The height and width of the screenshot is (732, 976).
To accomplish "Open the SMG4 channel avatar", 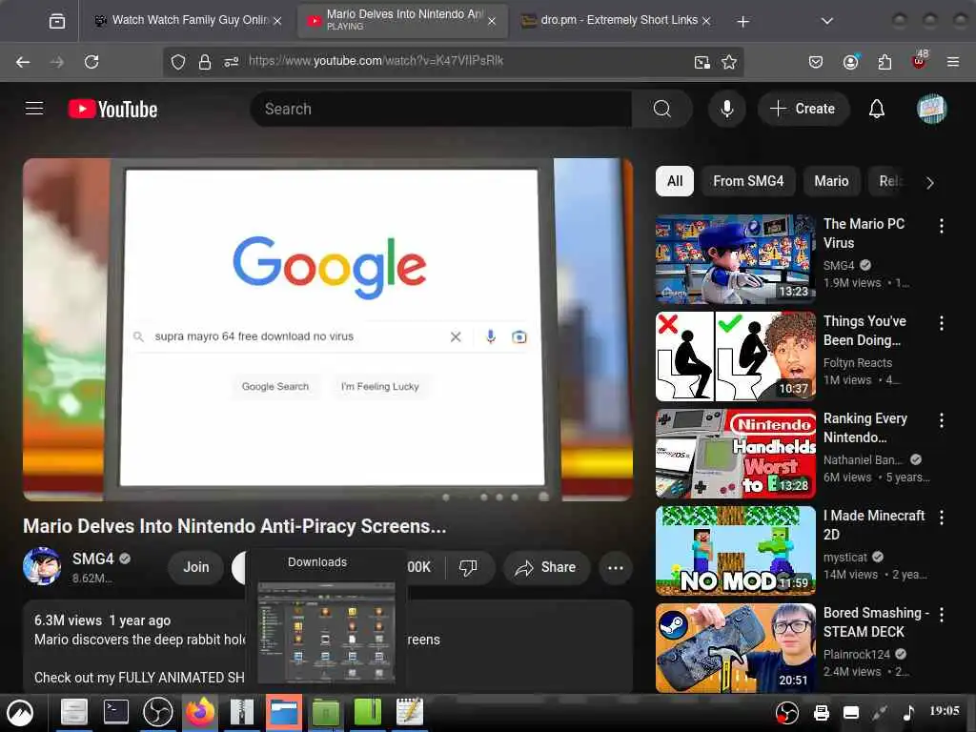I will tap(42, 566).
